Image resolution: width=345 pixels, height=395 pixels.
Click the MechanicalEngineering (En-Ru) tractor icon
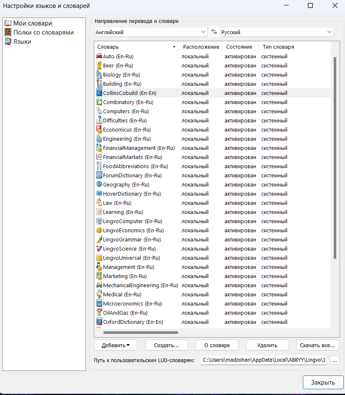tap(99, 285)
